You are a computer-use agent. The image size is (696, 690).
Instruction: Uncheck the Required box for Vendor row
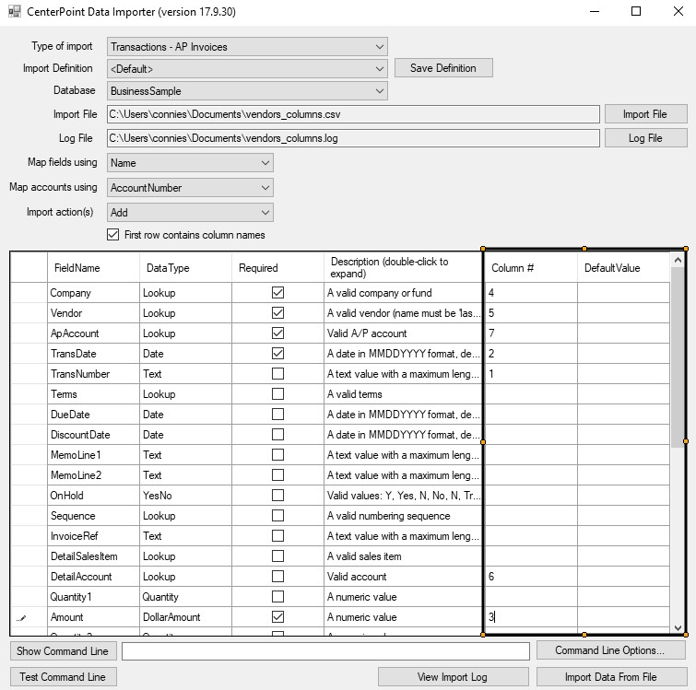coord(277,313)
